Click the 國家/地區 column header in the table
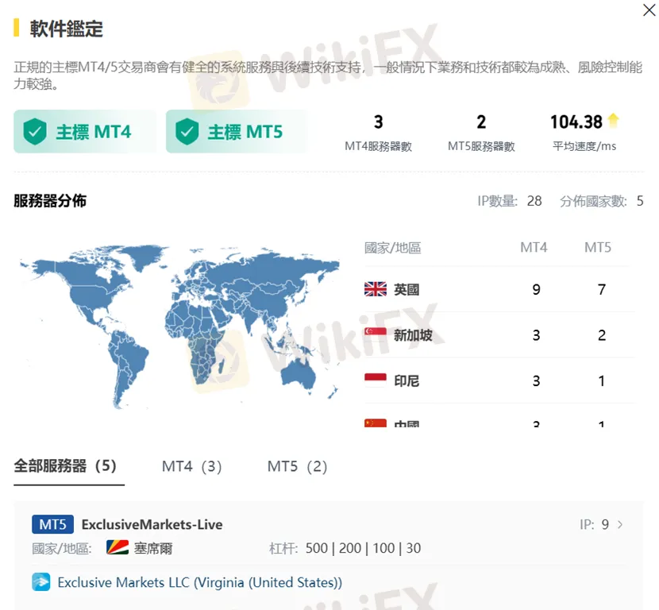 coord(392,248)
